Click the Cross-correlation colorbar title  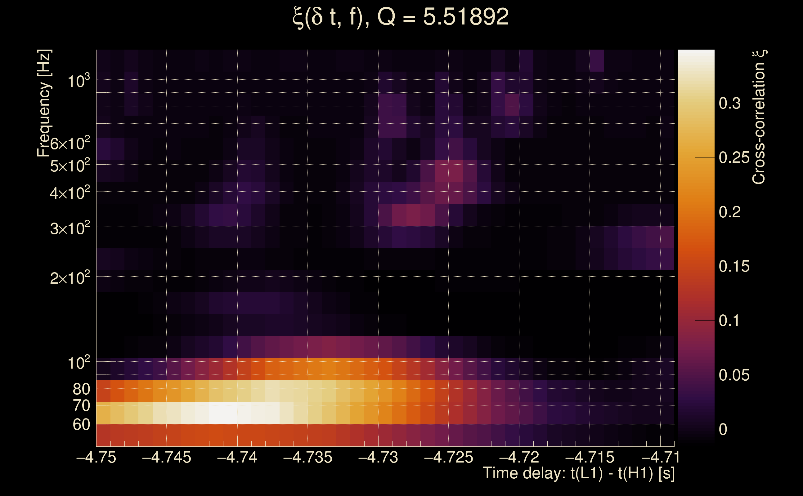759,117
